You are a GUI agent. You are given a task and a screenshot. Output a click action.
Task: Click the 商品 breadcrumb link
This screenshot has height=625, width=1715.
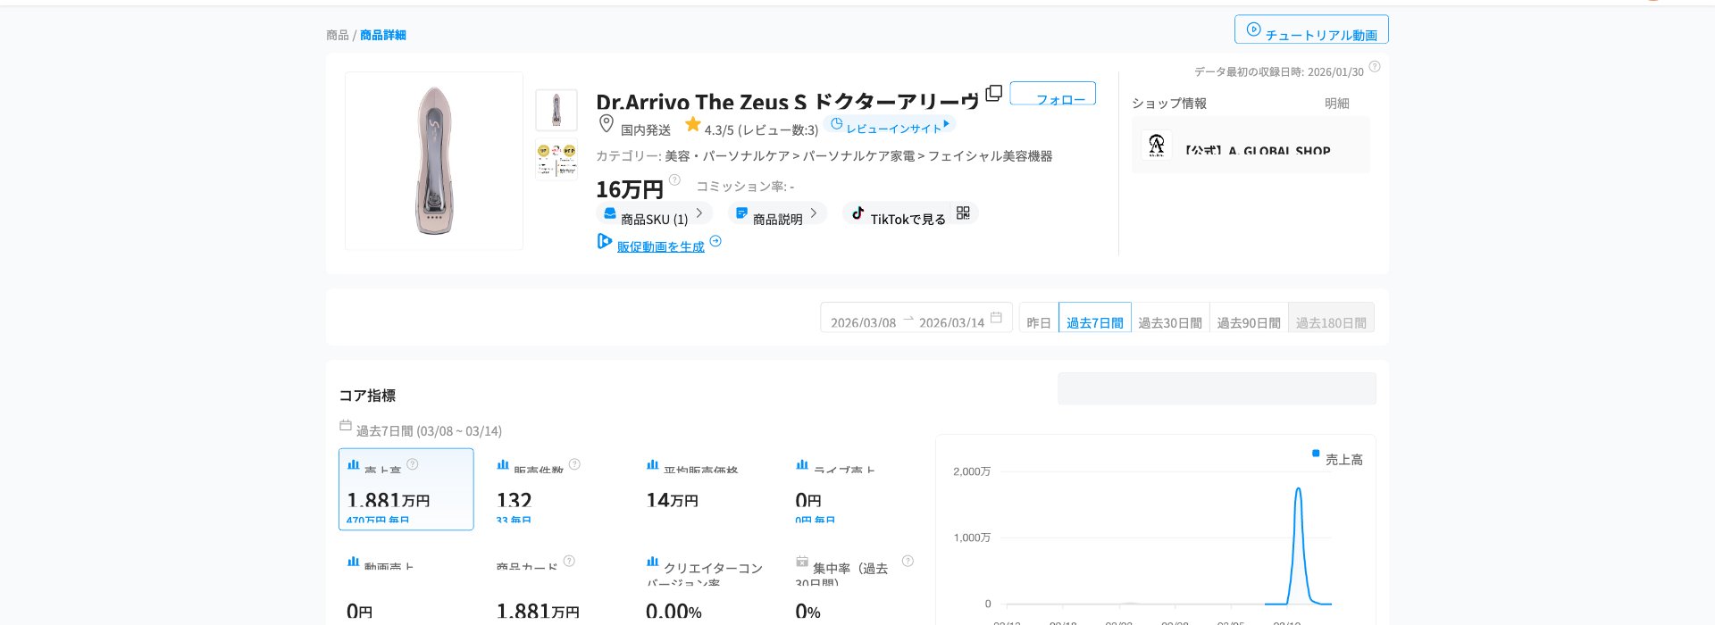(x=338, y=35)
